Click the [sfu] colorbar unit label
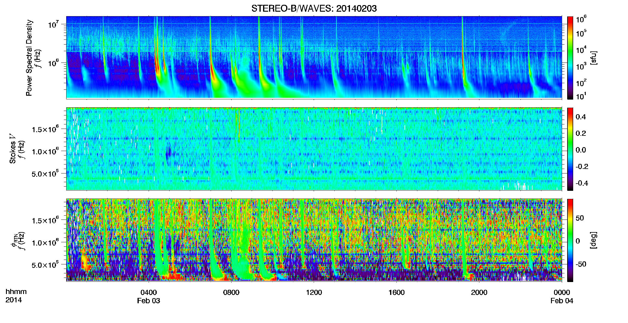This screenshot has height=323, width=628. point(594,58)
